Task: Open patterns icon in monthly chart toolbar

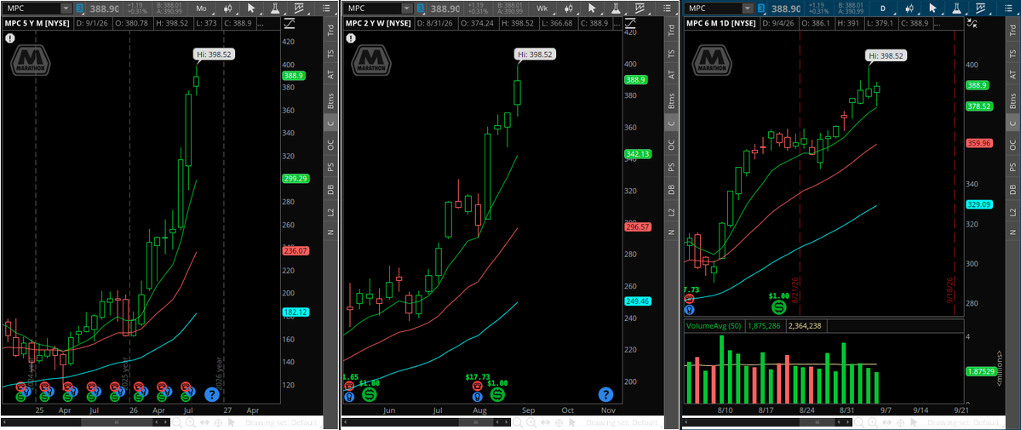Action: [x=299, y=9]
